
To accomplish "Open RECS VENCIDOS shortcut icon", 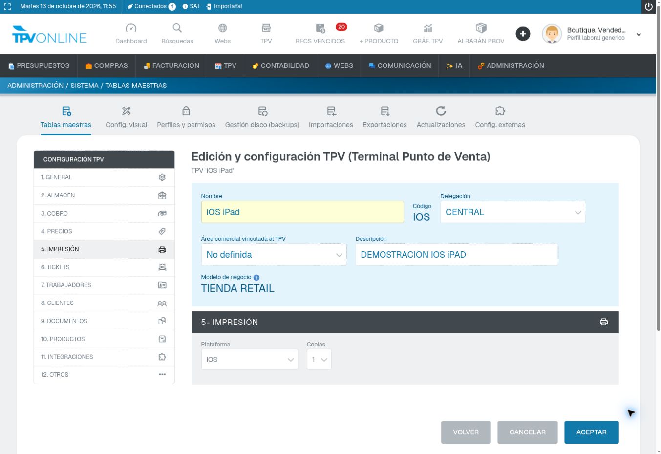I will 320,28.
